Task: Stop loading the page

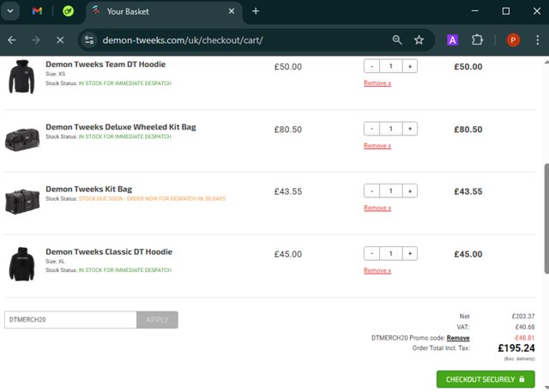Action: pyautogui.click(x=60, y=40)
